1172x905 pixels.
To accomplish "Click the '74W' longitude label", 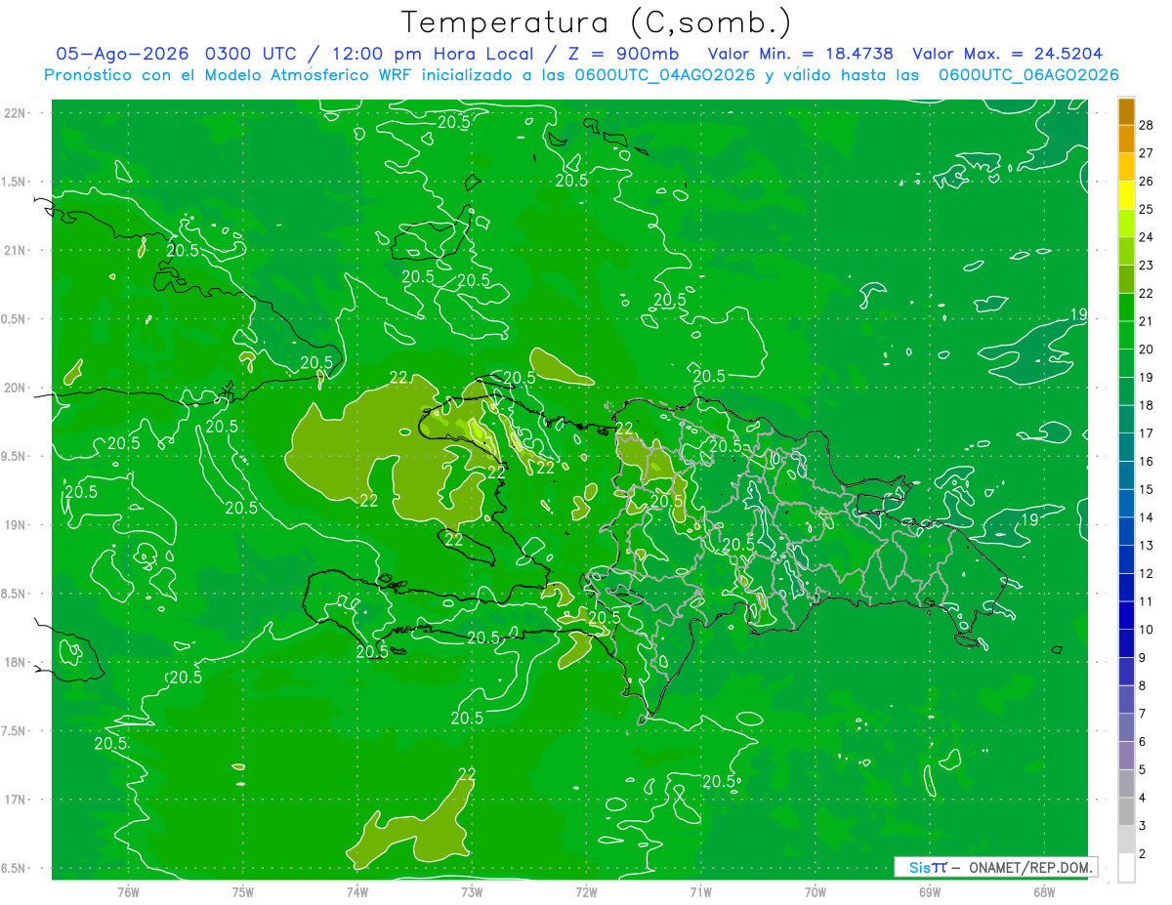I will (x=357, y=892).
